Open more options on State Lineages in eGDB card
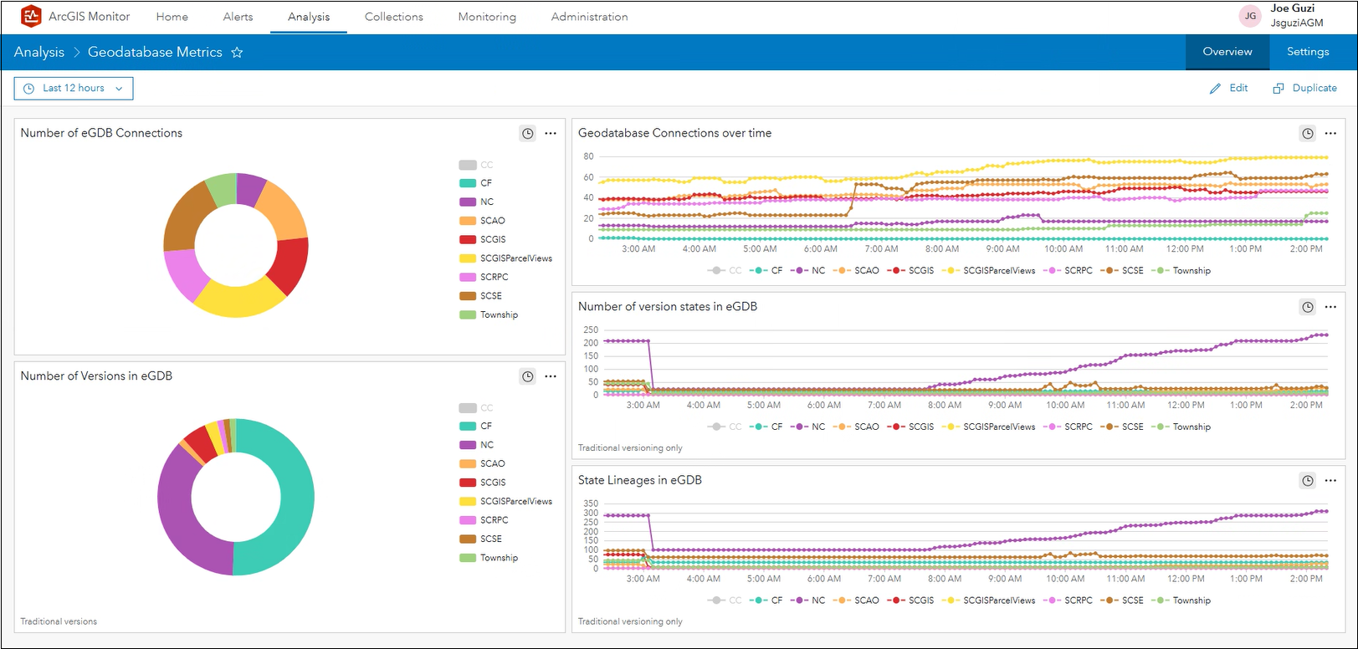This screenshot has width=1358, height=649. tap(1330, 481)
